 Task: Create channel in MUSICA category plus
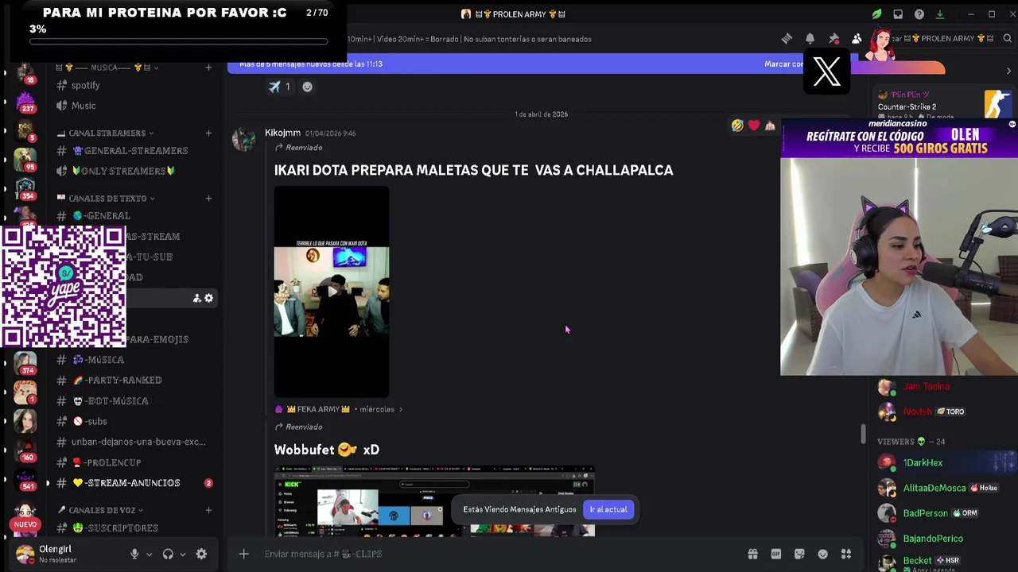[x=208, y=68]
